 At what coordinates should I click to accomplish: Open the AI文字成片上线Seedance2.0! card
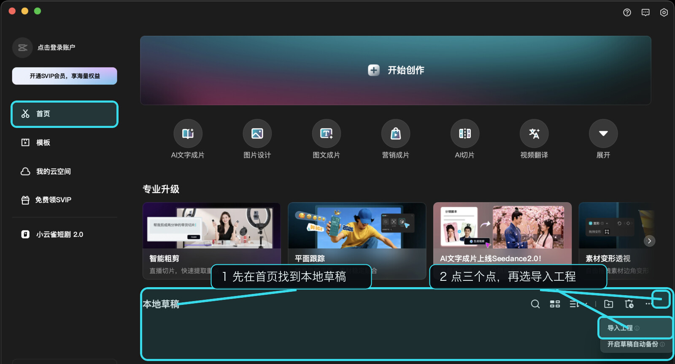(502, 241)
